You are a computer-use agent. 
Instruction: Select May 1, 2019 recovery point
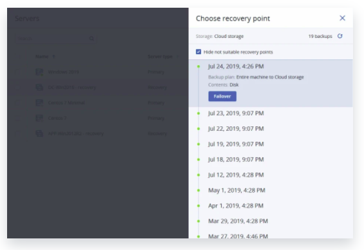236,190
